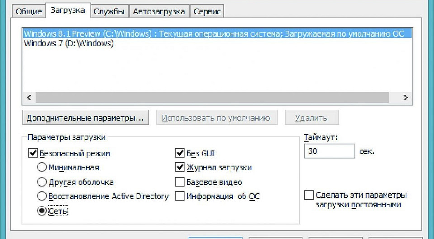
Task: Click the horizontal scrollbar thumb in the OS list
Action: pyautogui.click(x=212, y=97)
